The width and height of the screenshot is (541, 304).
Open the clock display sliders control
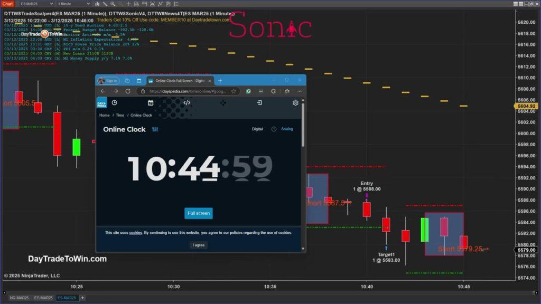[155, 129]
